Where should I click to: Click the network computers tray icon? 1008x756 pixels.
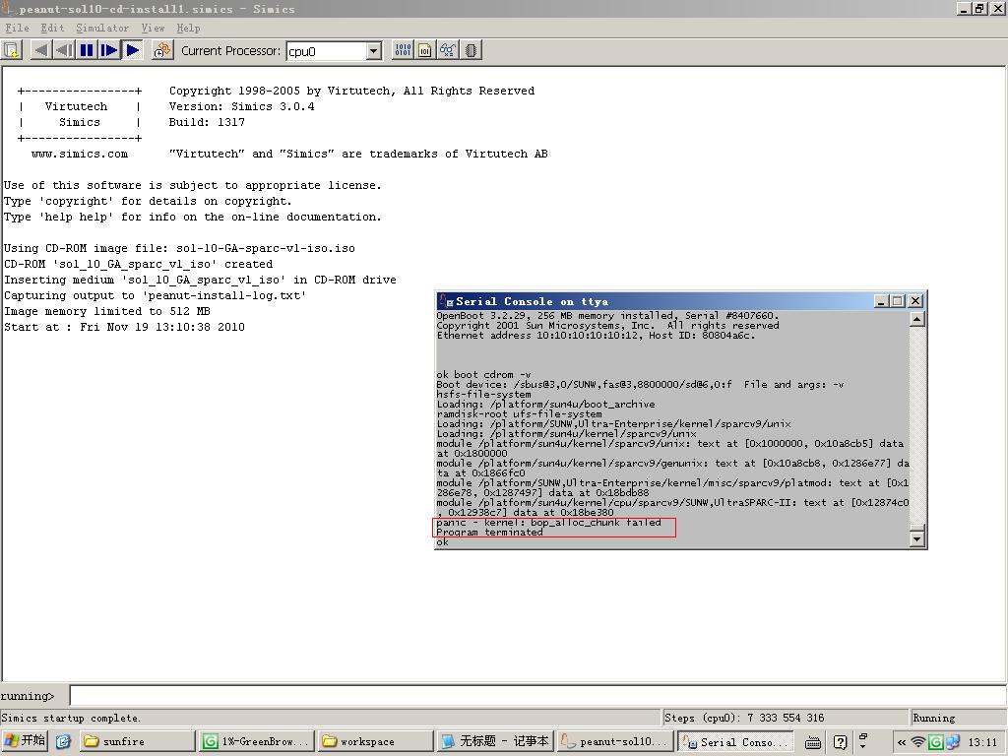point(953,742)
